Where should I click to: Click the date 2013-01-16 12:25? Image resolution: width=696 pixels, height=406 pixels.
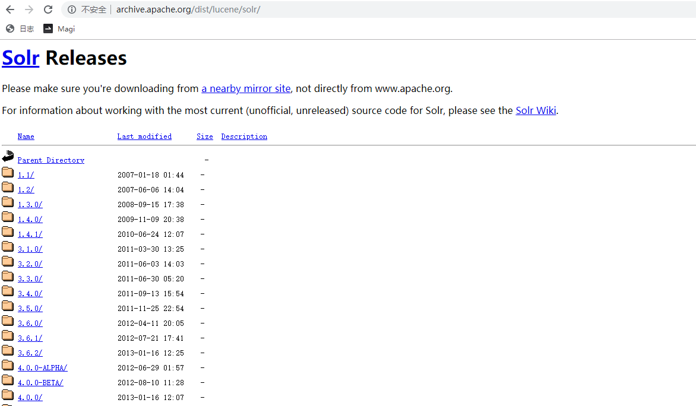coord(150,353)
